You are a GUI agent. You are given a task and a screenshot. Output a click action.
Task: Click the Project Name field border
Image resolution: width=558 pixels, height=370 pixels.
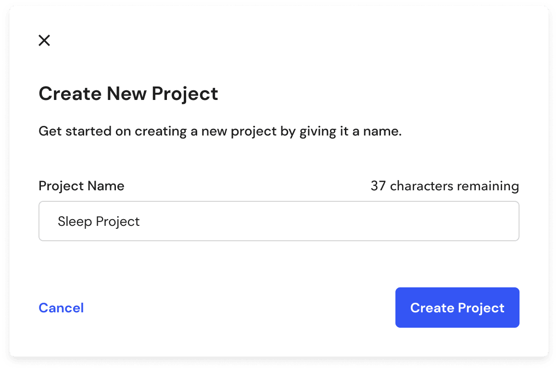[x=279, y=202]
